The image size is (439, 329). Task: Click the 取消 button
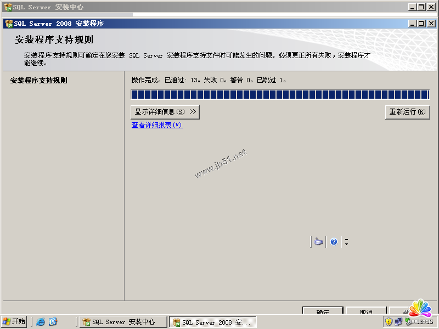click(366, 311)
